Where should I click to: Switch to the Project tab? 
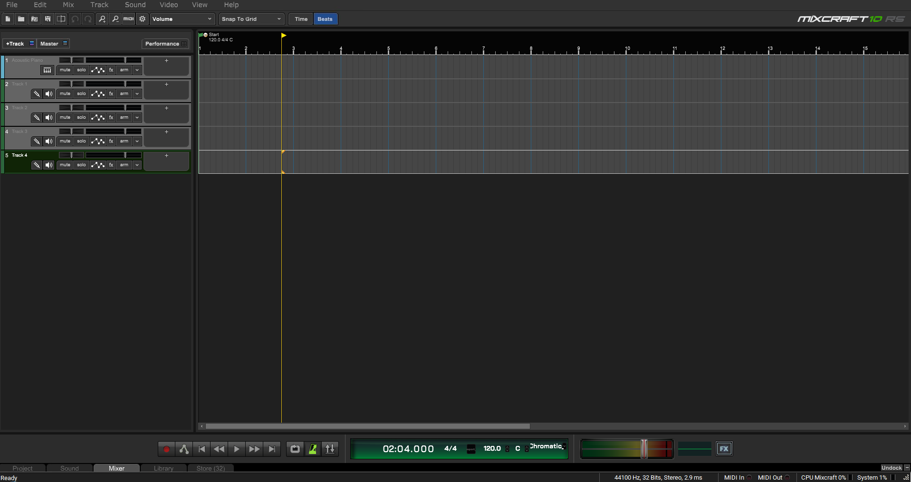click(22, 468)
